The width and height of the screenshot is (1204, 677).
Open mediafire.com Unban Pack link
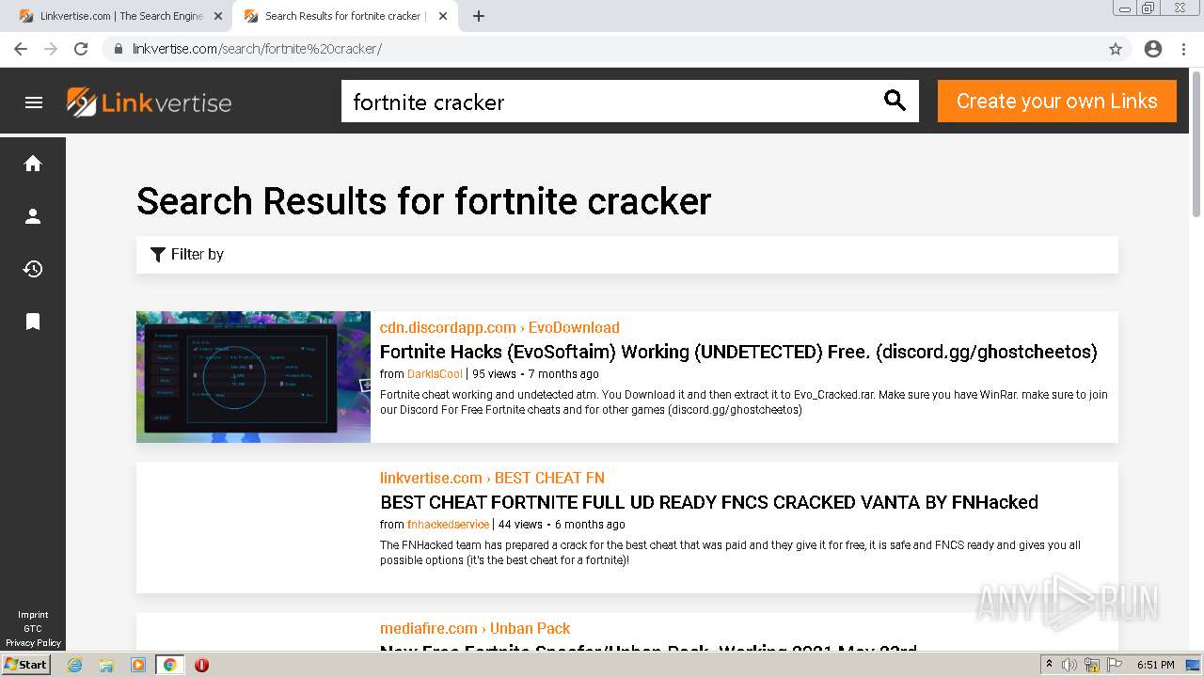tap(475, 628)
